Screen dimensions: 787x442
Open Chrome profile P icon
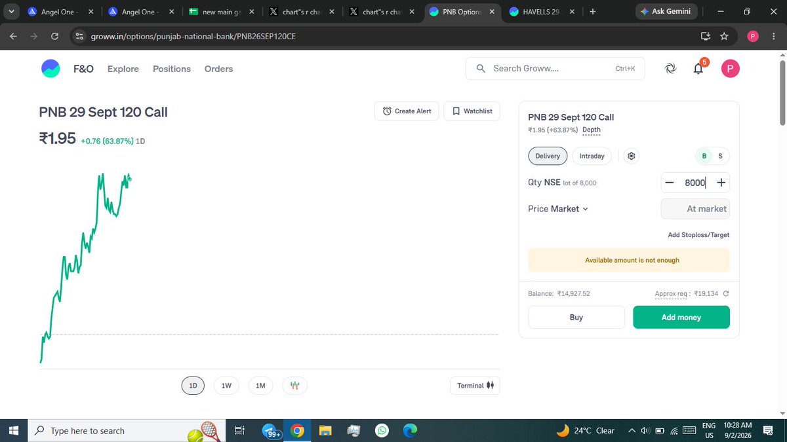pos(752,36)
